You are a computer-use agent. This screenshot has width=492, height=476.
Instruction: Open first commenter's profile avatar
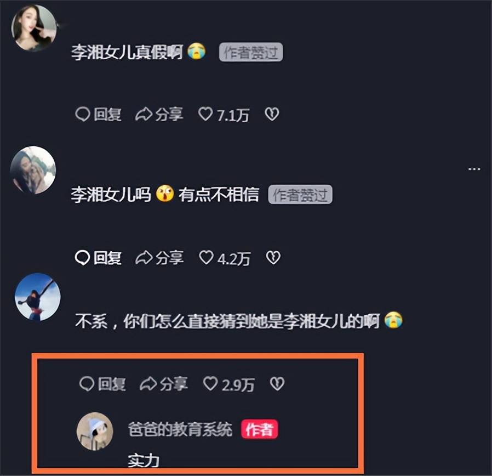tap(34, 28)
